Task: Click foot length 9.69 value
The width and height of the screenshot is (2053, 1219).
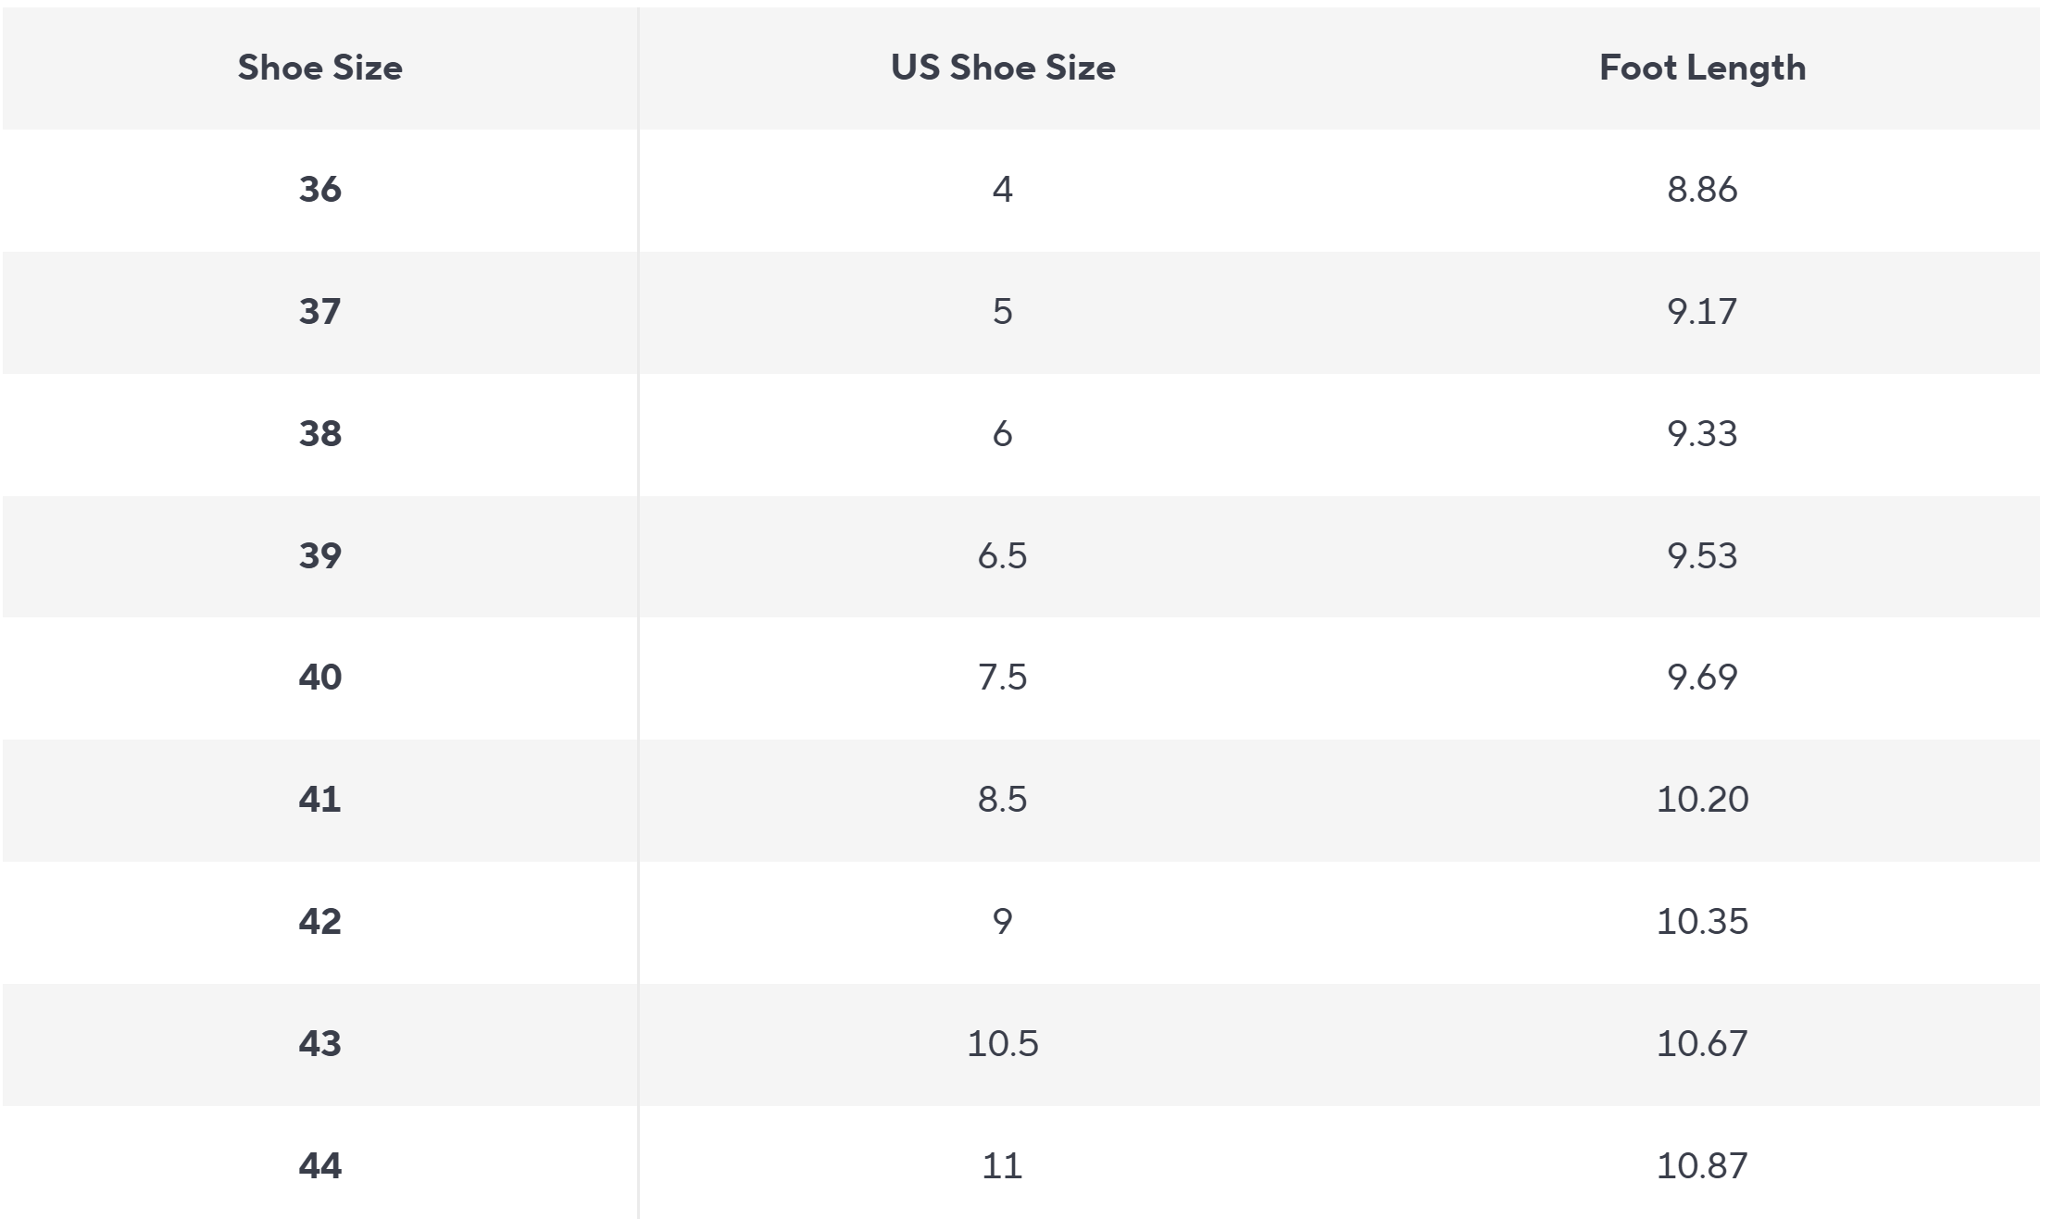Action: [1702, 678]
